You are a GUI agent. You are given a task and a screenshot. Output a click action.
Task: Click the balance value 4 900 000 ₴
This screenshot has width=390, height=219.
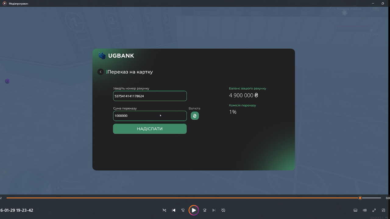pos(244,95)
